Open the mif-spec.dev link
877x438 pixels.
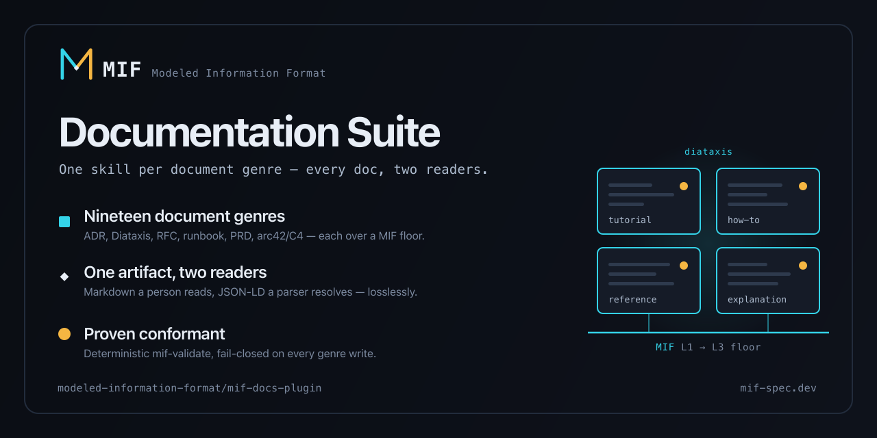coord(778,388)
